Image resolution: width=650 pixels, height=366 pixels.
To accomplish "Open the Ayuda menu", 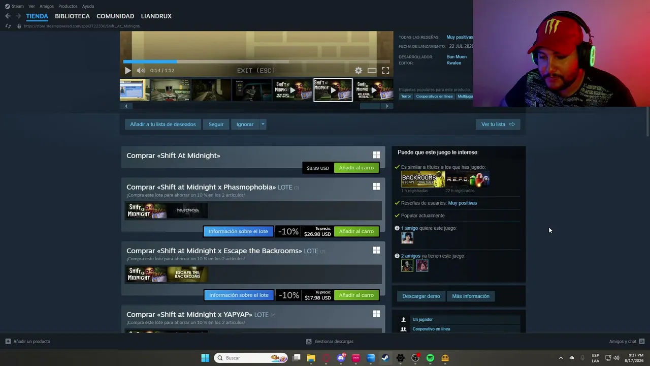I will coord(88,6).
